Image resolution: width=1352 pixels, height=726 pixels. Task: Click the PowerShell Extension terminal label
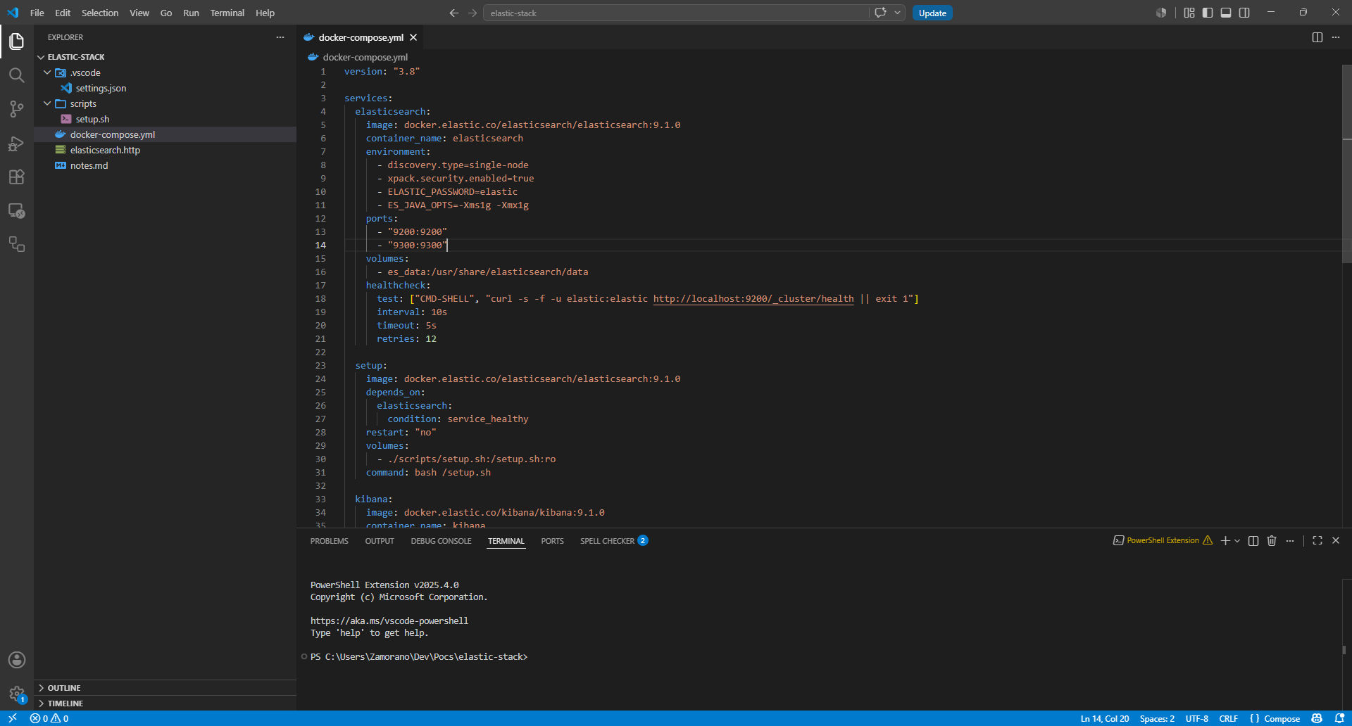pos(1163,540)
